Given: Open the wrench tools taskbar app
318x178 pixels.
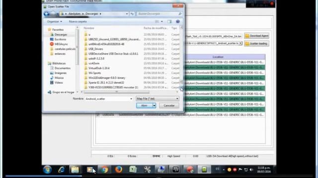Looking at the screenshot, I should (x=147, y=170).
